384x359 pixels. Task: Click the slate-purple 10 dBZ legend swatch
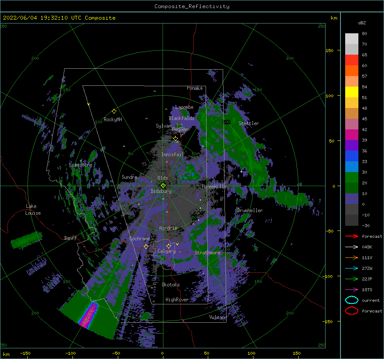point(352,198)
